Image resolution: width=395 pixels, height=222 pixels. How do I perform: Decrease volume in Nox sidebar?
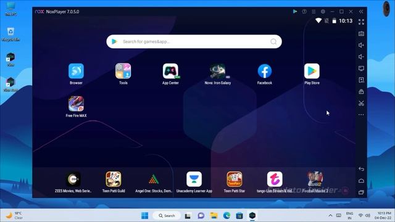361,57
